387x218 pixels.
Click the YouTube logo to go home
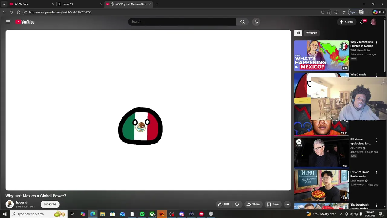(25, 22)
